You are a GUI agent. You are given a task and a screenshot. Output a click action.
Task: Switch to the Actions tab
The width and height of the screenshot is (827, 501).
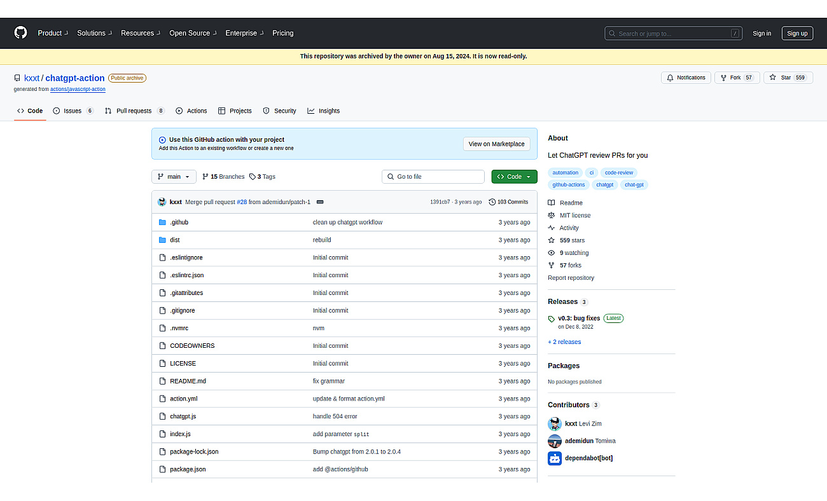[191, 111]
